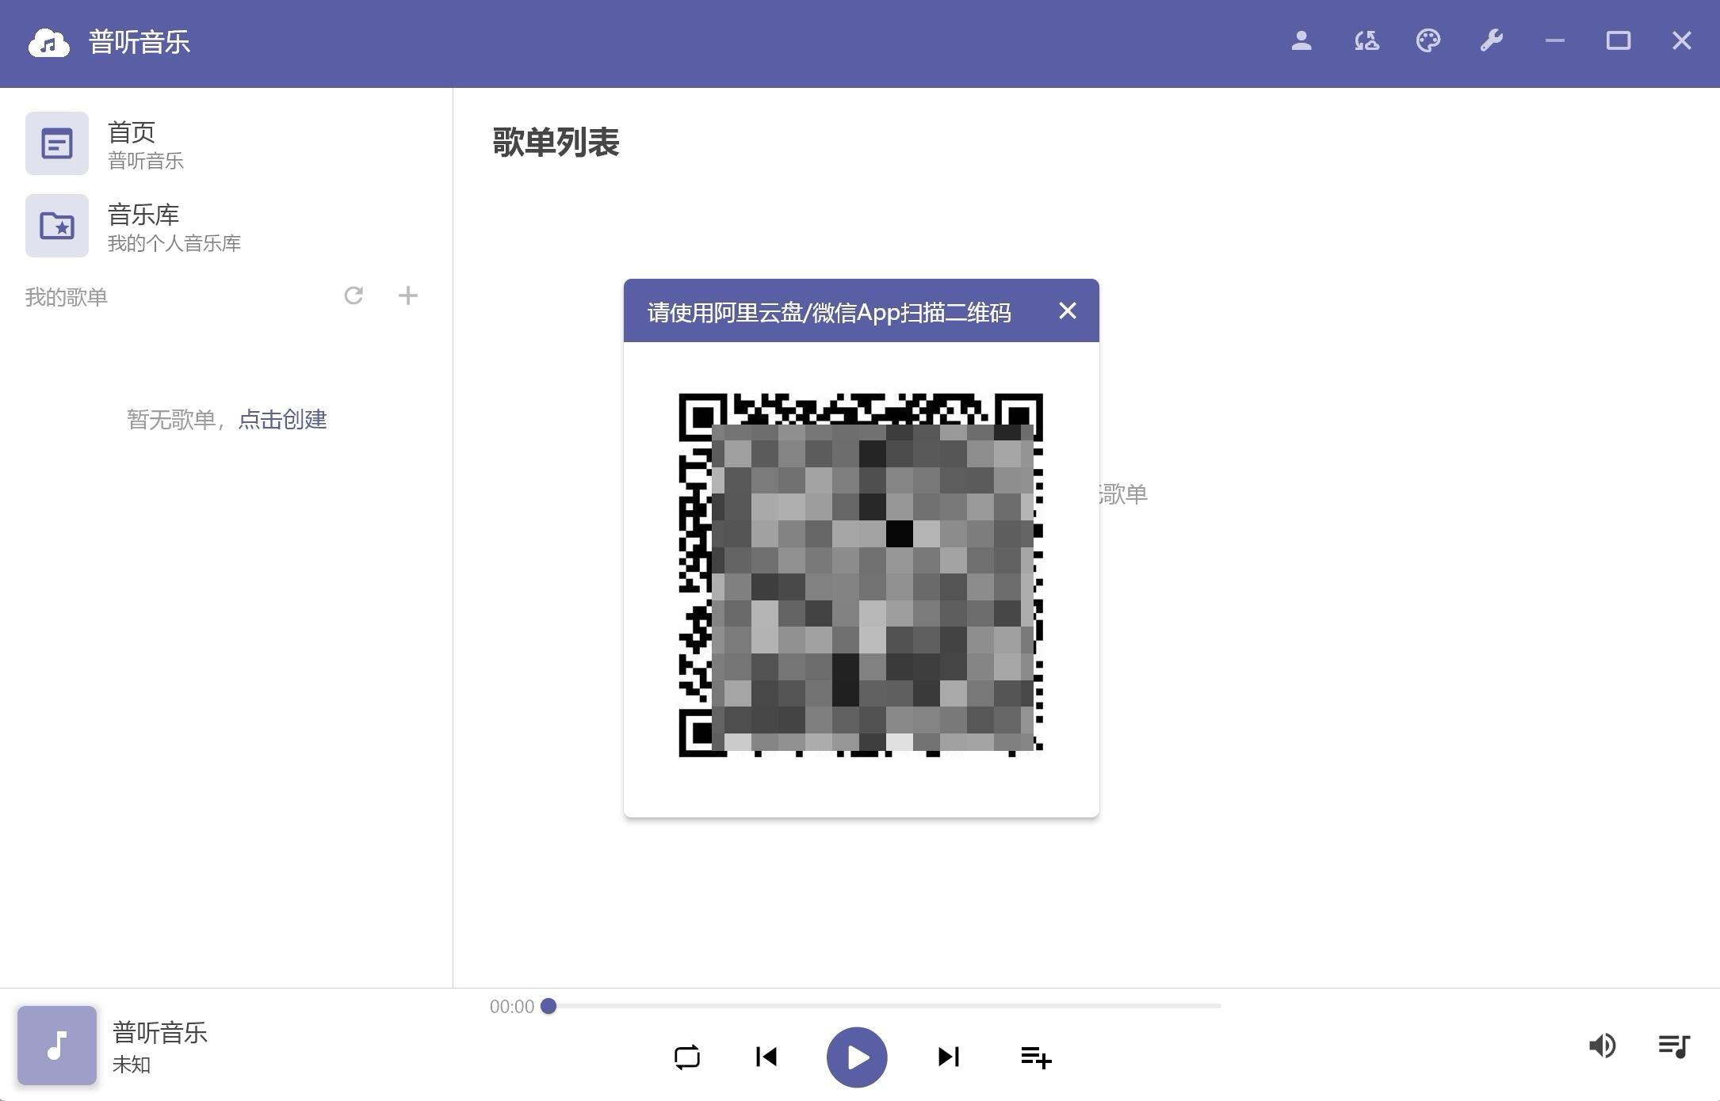1720x1101 pixels.
Task: Skip to next track
Action: coord(949,1057)
